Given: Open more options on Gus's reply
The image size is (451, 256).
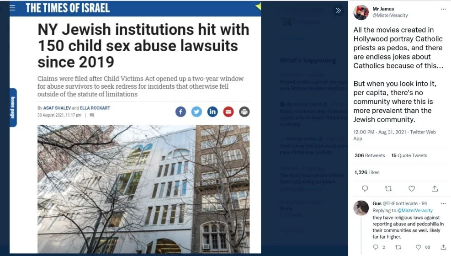Looking at the screenshot, I should (x=443, y=203).
